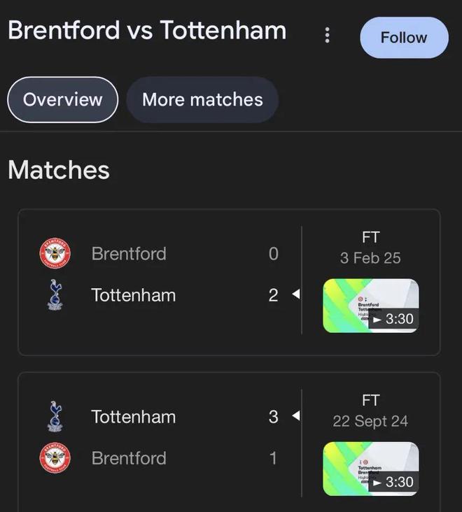This screenshot has height=512, width=462.
Task: Click the Brentford vs Tottenham title
Action: 147,31
